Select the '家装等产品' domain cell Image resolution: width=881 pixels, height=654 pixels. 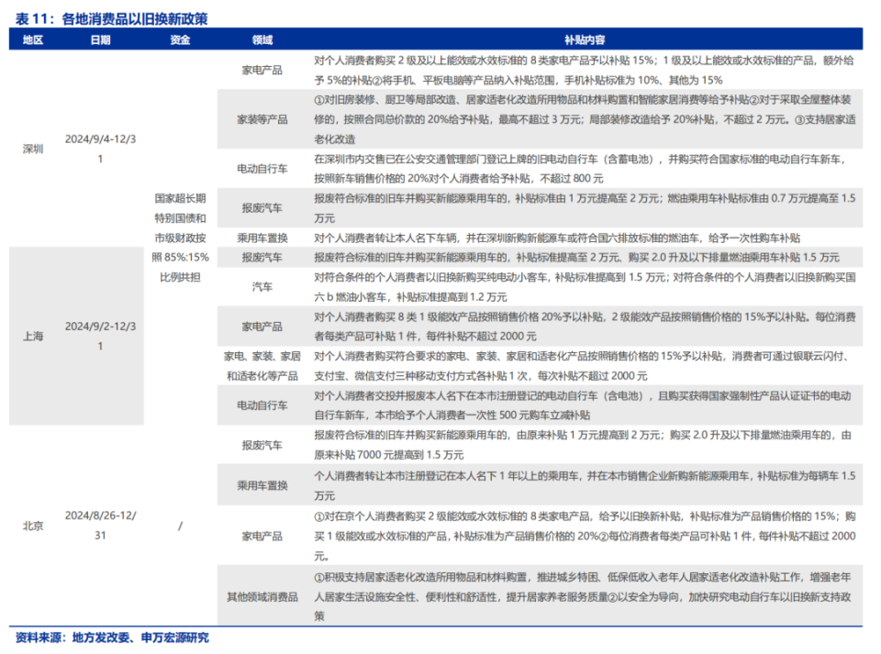(262, 119)
